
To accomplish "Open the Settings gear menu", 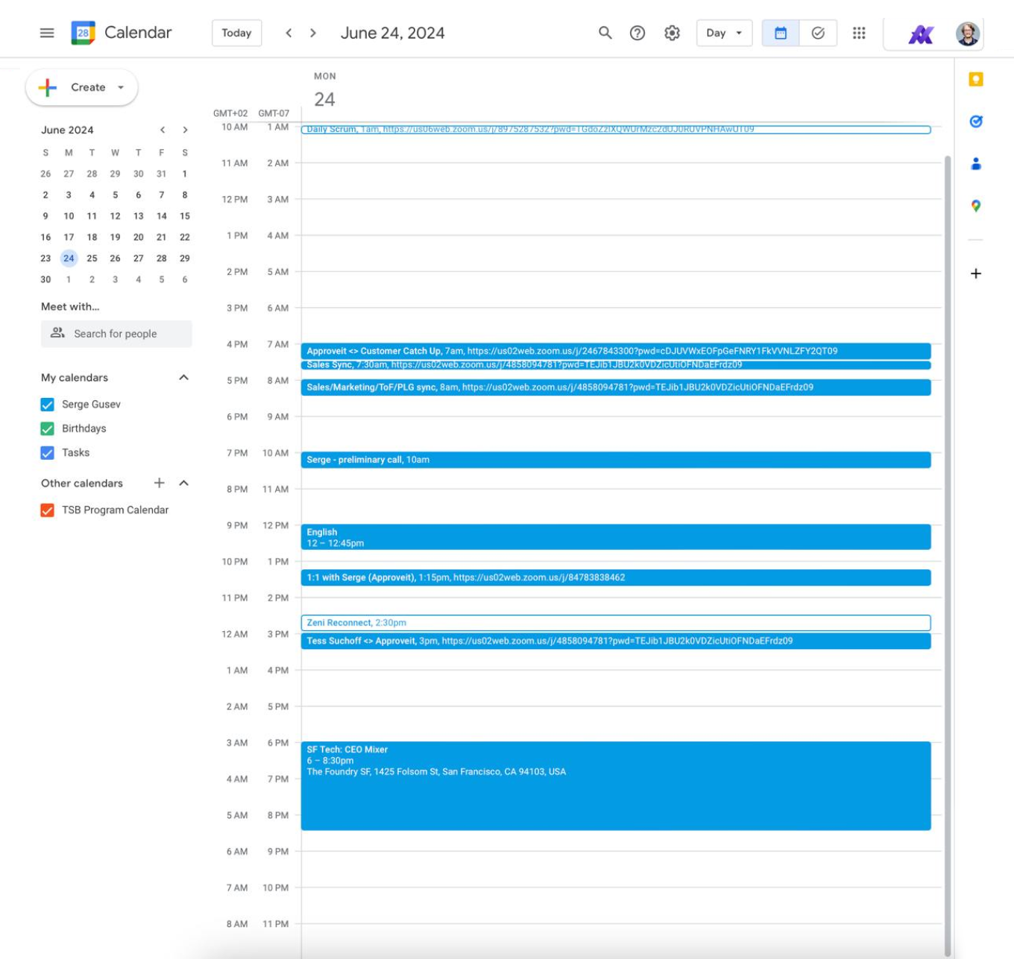I will (x=672, y=33).
